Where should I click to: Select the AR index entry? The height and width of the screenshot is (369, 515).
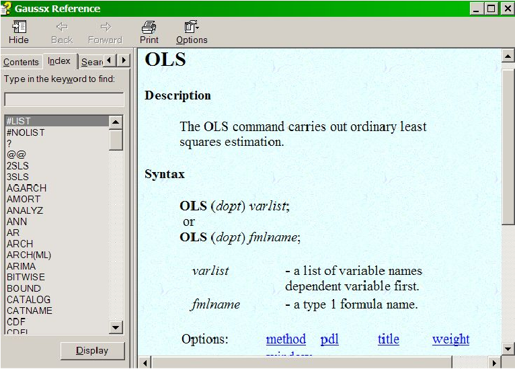pyautogui.click(x=57, y=233)
